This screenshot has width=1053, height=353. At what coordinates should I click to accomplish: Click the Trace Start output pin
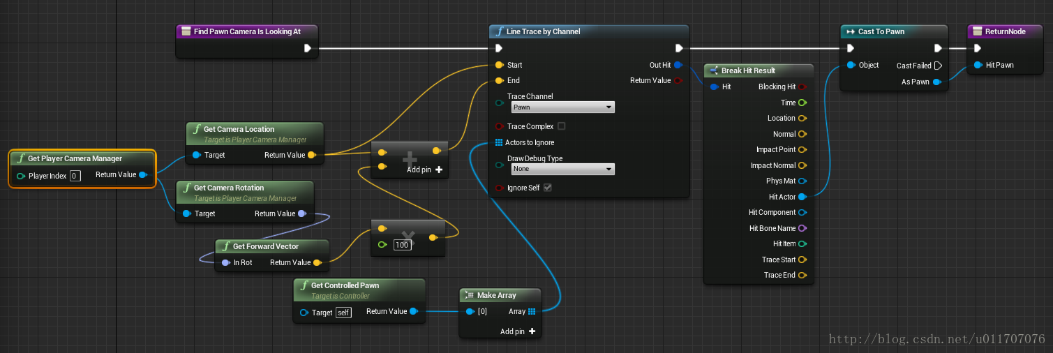(802, 260)
